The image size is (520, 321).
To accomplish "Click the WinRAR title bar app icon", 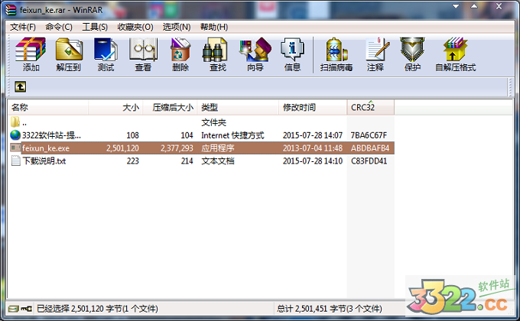I will [11, 10].
